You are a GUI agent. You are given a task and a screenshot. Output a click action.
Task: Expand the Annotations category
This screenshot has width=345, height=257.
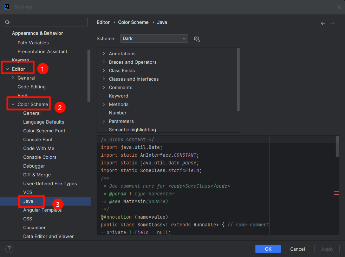coord(104,54)
